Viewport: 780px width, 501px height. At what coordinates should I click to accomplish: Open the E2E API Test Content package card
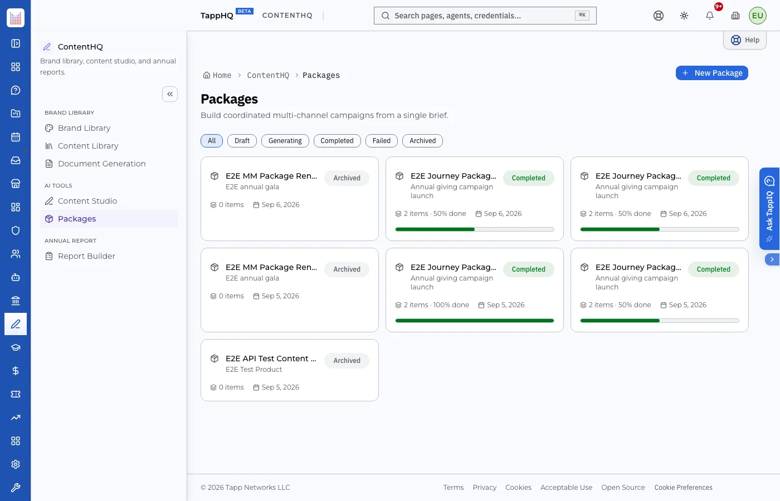click(290, 370)
